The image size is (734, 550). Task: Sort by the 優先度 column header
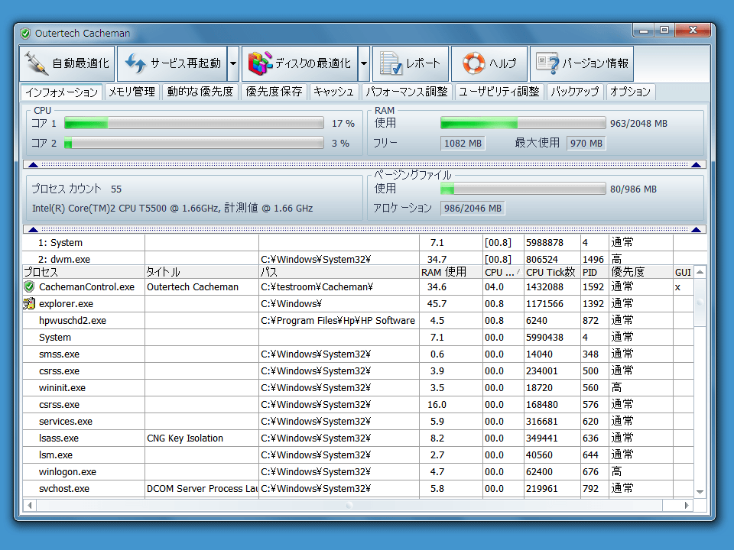point(641,272)
